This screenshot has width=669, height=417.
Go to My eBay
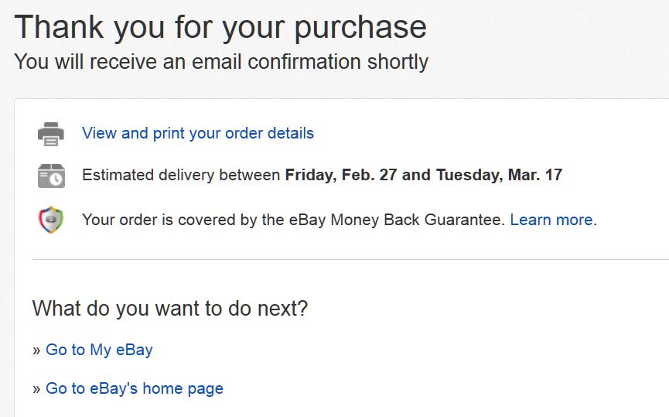(99, 350)
